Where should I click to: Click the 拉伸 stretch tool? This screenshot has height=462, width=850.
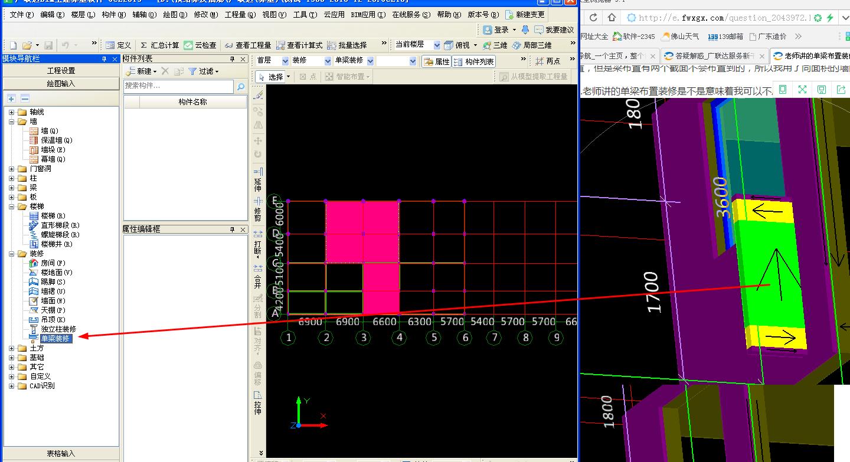pyautogui.click(x=258, y=402)
